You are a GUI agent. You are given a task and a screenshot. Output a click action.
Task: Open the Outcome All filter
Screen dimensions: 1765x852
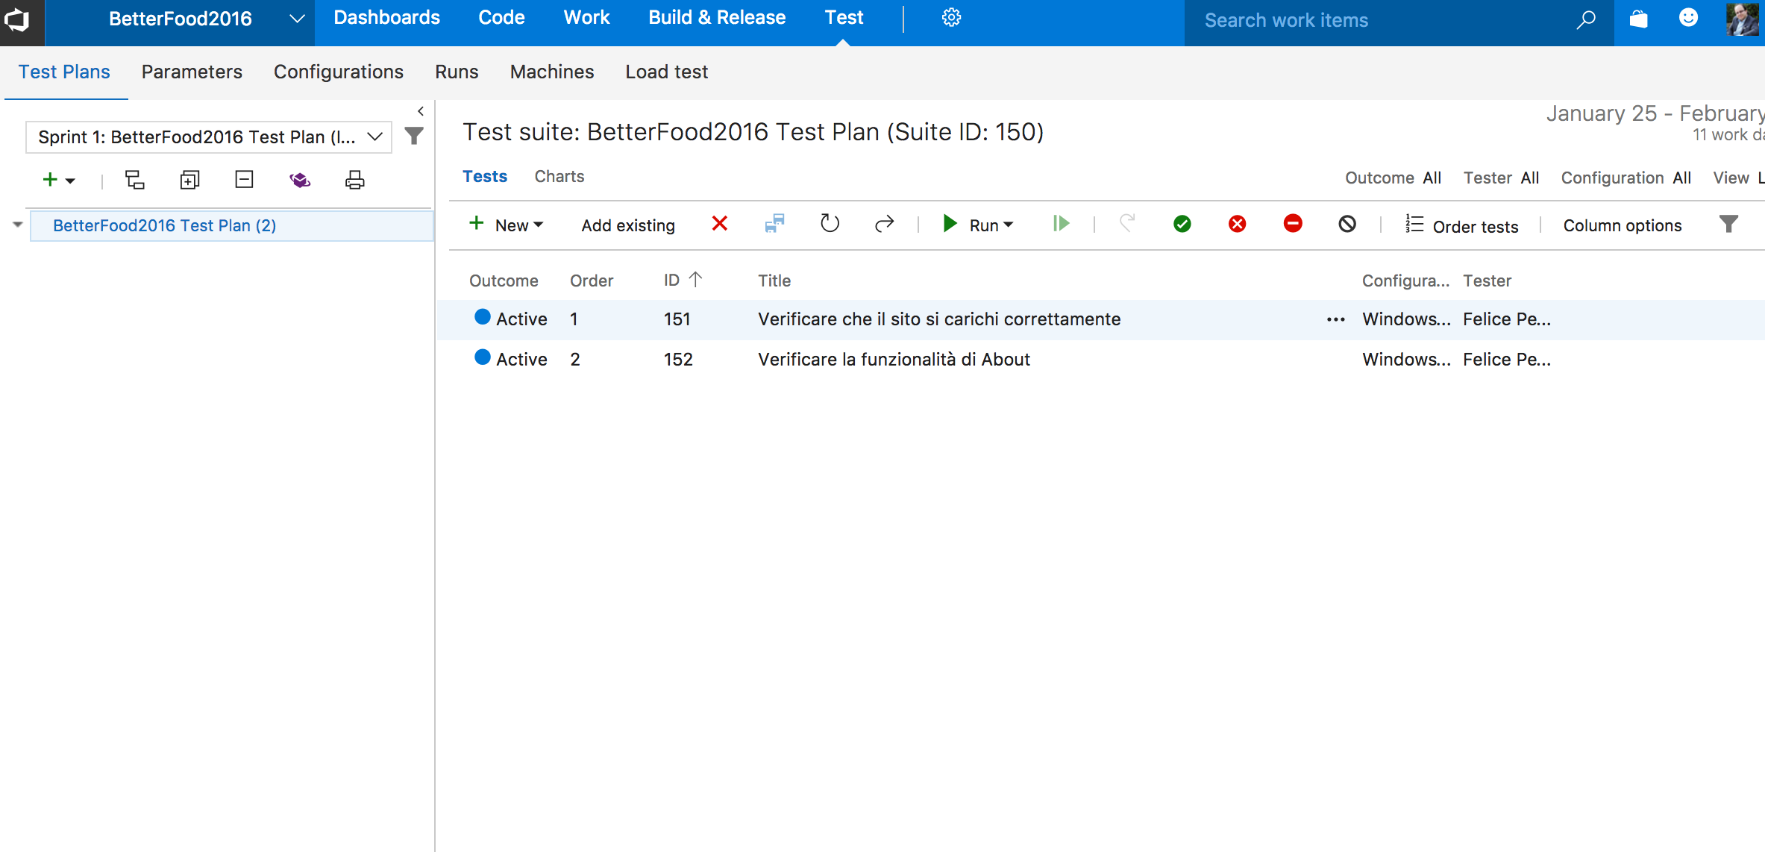[x=1393, y=178]
